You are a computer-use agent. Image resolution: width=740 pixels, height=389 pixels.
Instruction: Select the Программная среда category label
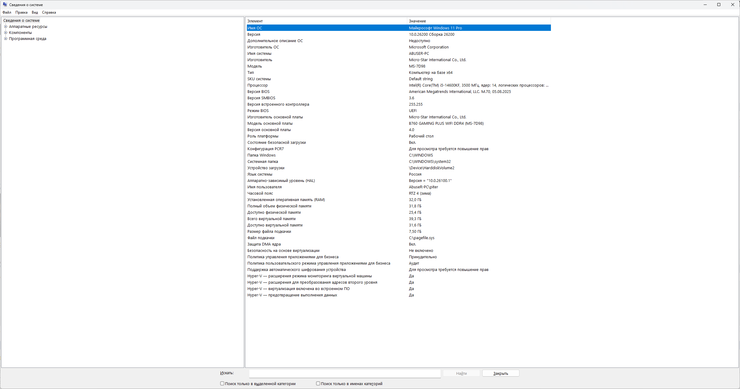coord(28,39)
